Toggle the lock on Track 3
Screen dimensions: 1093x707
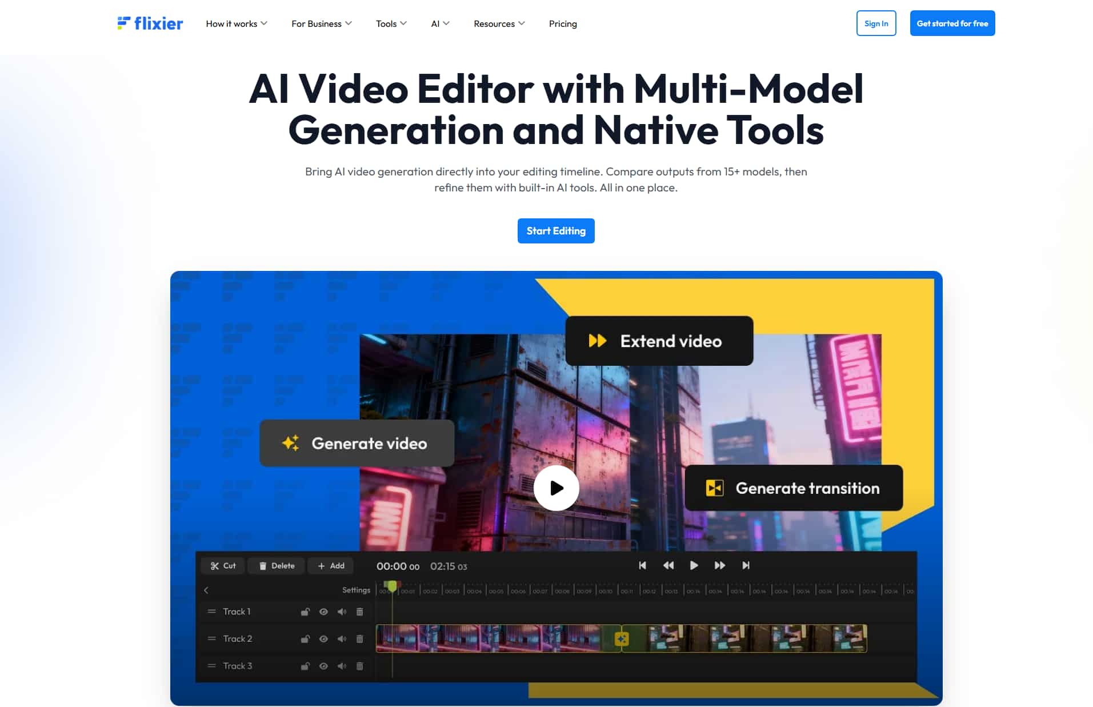305,666
